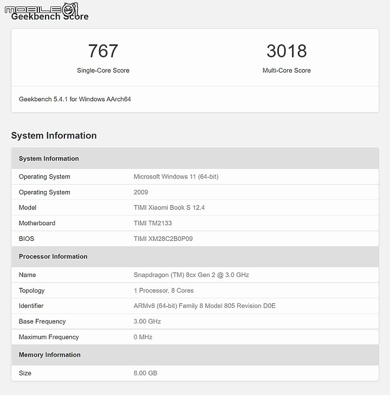Select the Snapdragon 8cx Gen 2 processor name

click(x=191, y=275)
